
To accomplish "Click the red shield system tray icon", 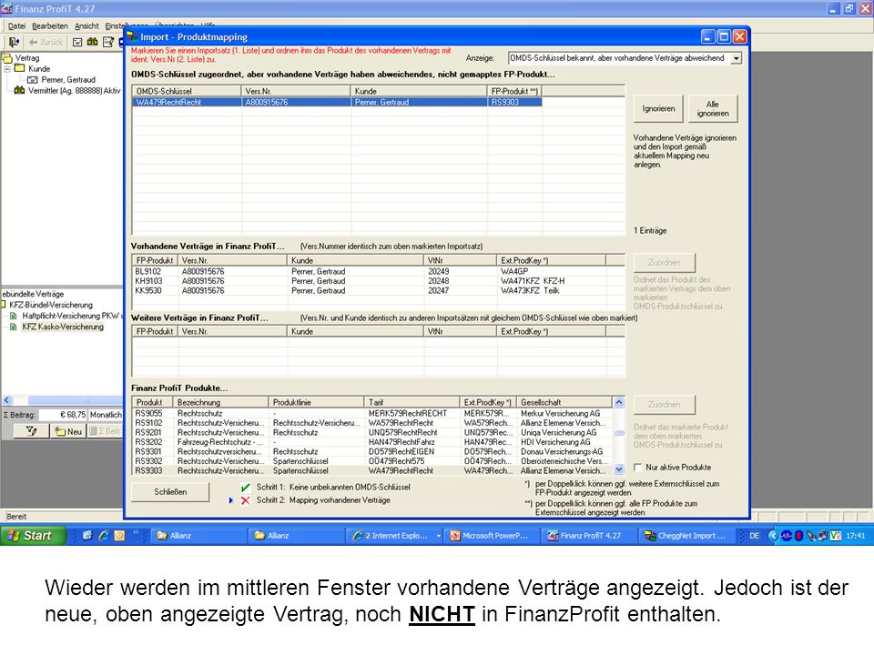I will (798, 536).
